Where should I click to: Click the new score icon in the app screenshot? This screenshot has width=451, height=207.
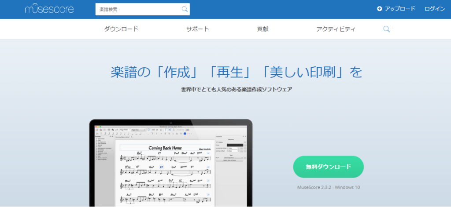97,130
